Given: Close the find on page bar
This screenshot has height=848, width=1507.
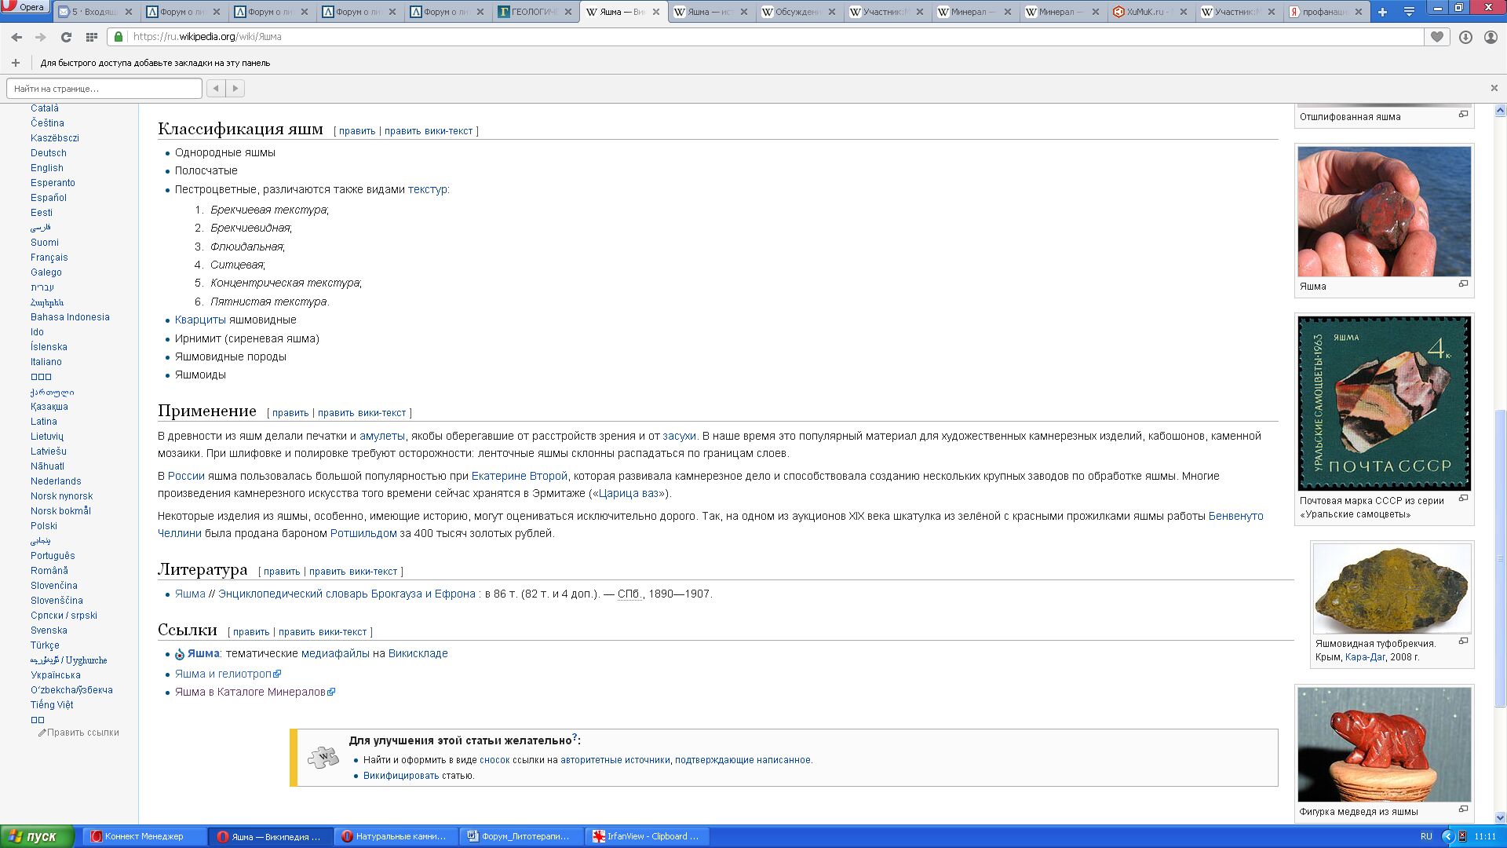Looking at the screenshot, I should pyautogui.click(x=1494, y=88).
